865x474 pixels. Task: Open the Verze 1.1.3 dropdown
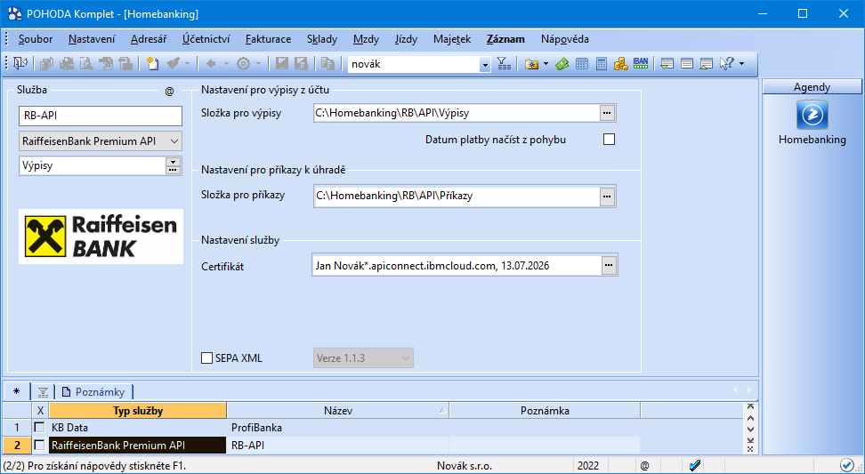tap(406, 358)
